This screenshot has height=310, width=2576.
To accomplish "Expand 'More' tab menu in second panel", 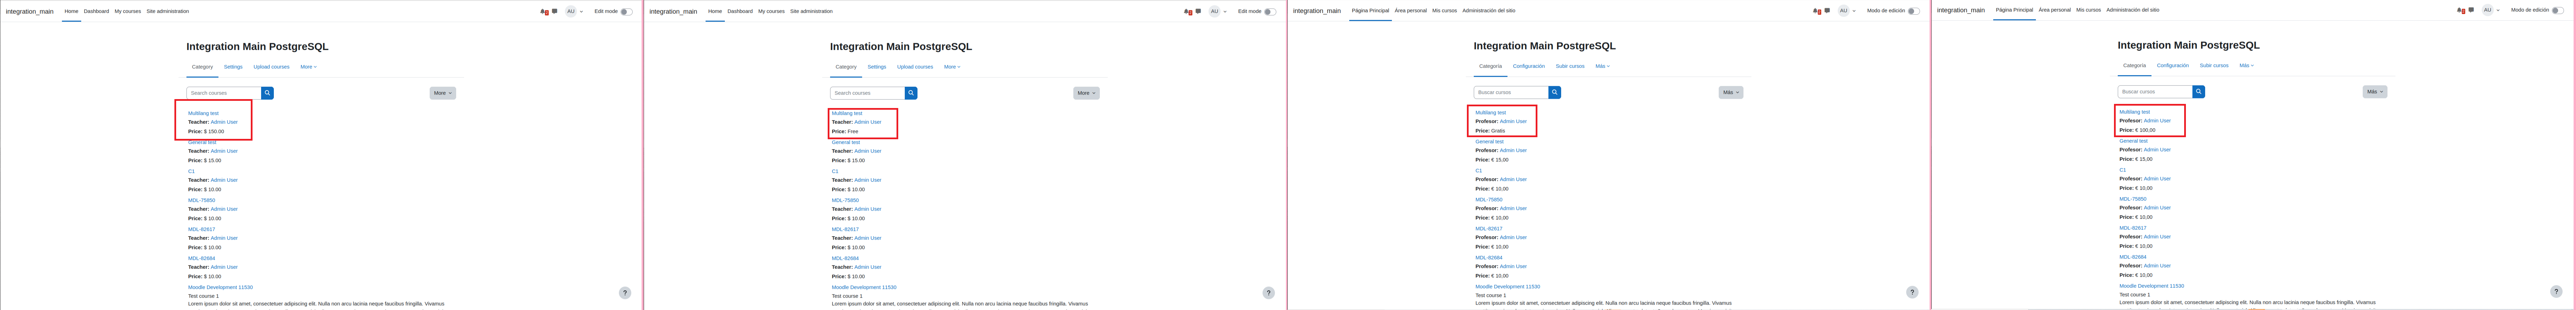I will click(952, 67).
